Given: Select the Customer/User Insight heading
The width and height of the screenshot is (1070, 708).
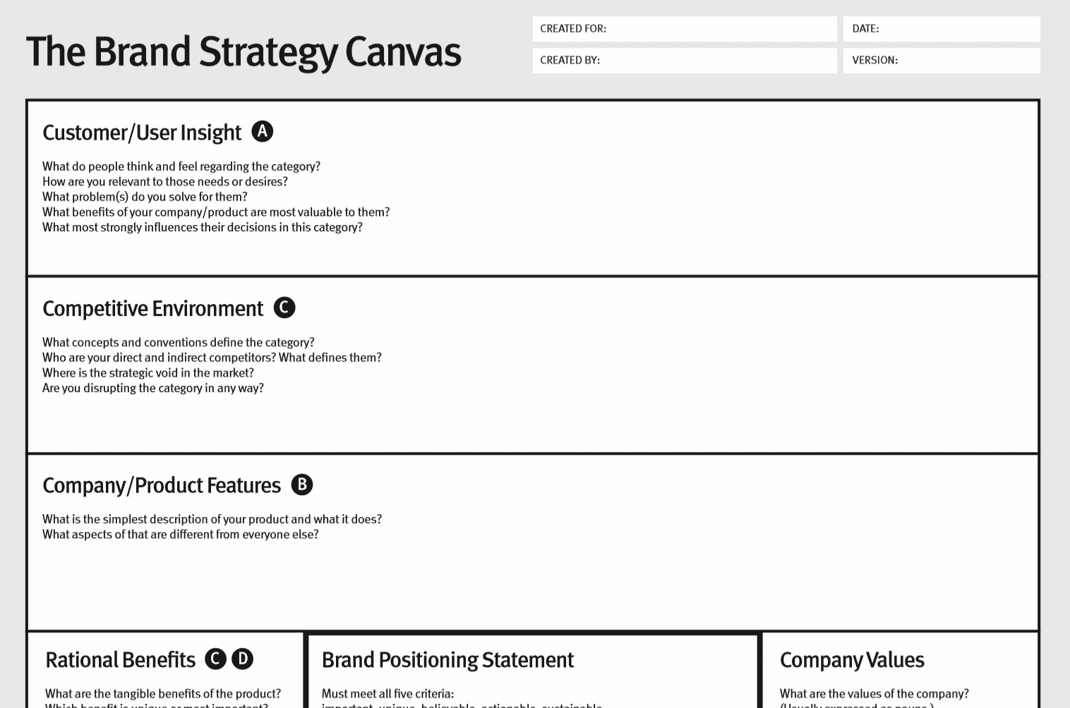Looking at the screenshot, I should point(142,133).
